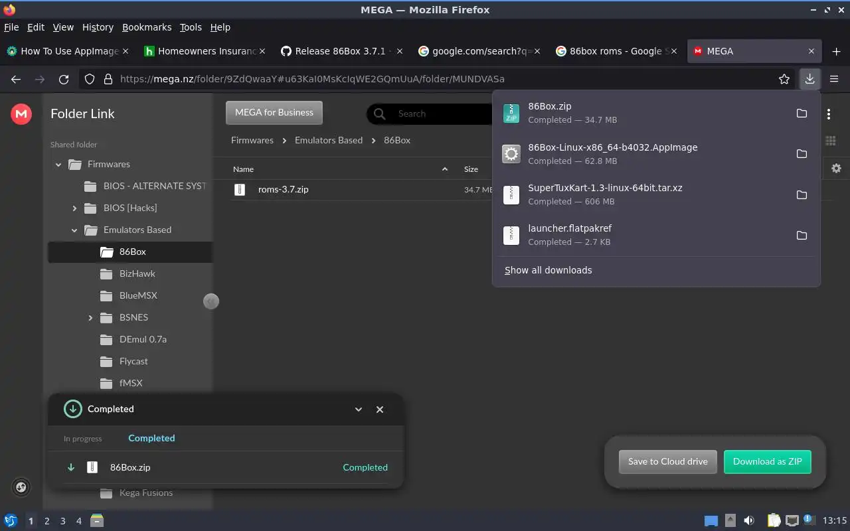Screen dimensions: 850x531
Task: Click Save to Cloud drive button
Action: point(668,462)
